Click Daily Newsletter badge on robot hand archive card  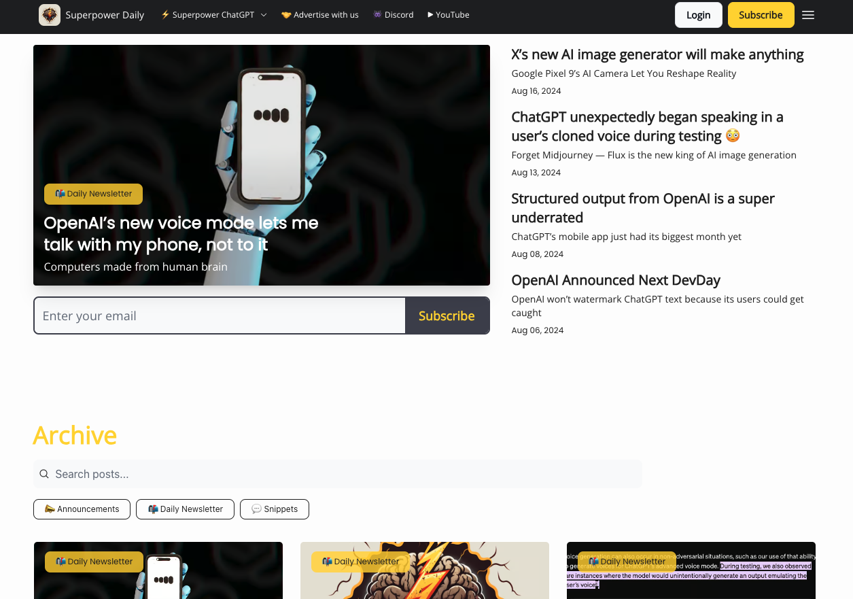pyautogui.click(x=94, y=562)
